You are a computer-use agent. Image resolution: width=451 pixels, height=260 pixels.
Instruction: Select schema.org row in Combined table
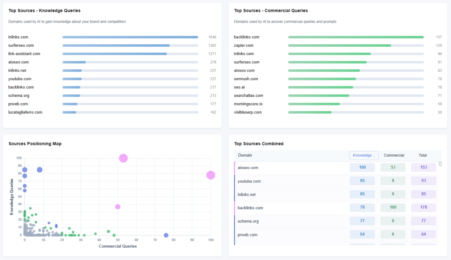click(x=336, y=221)
